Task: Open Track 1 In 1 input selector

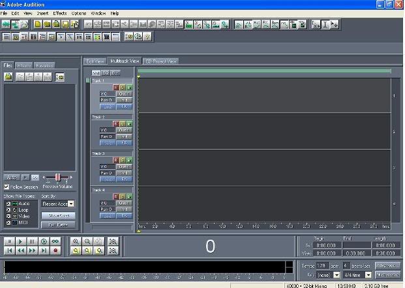Action: (124, 100)
